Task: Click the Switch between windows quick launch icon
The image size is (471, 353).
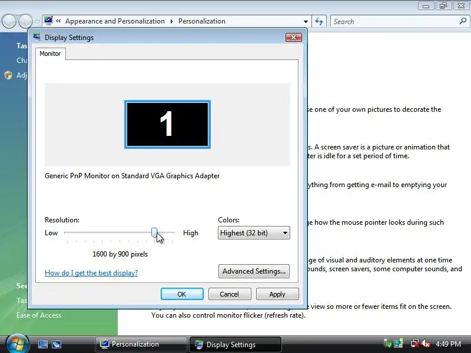Action: coord(57,344)
